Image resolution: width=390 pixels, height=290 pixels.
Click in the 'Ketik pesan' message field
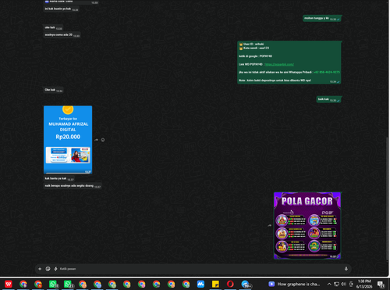click(x=200, y=269)
